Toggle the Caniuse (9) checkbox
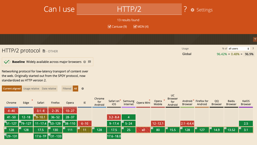The height and width of the screenshot is (145, 257). pos(109,27)
